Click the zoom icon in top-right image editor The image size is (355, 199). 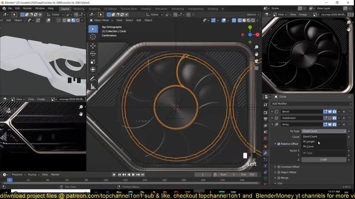(x=349, y=22)
